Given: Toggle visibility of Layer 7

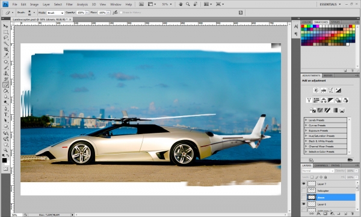Looking at the screenshot, I should click(x=304, y=183).
